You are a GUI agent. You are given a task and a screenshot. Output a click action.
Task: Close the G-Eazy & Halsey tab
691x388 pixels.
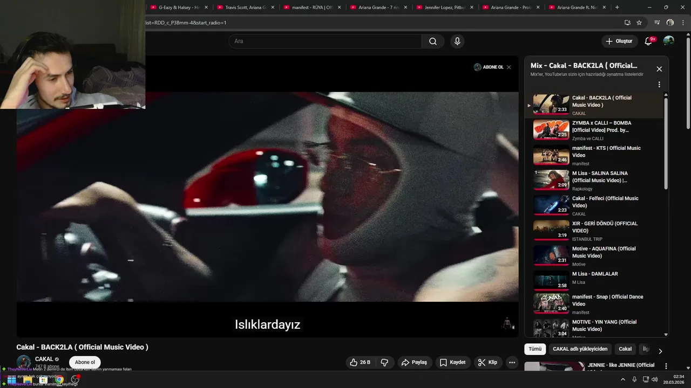pyautogui.click(x=206, y=8)
